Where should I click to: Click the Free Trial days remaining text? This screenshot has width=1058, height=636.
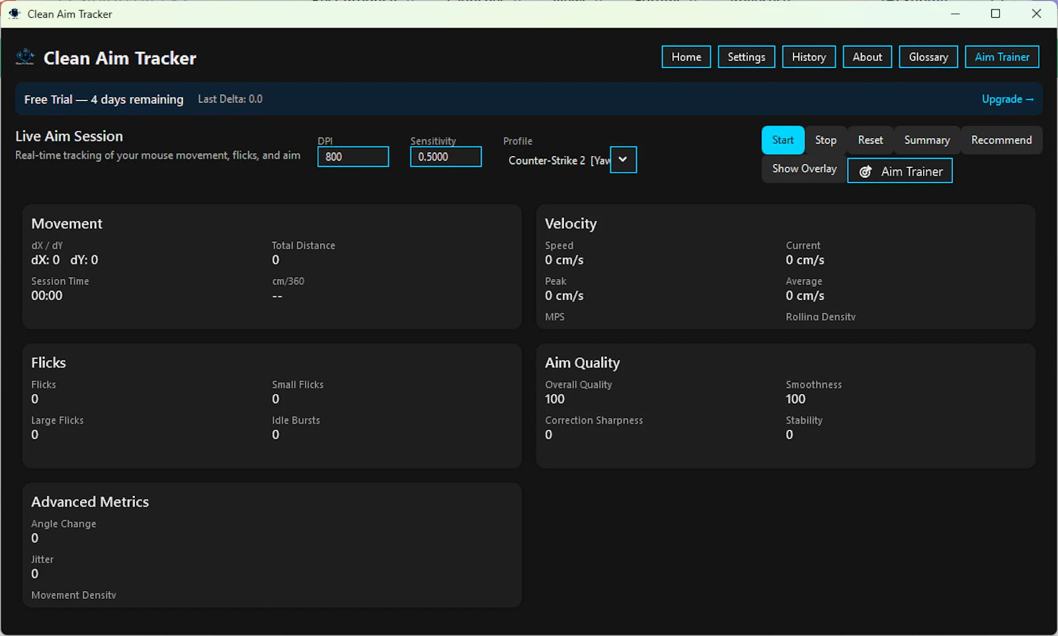104,99
